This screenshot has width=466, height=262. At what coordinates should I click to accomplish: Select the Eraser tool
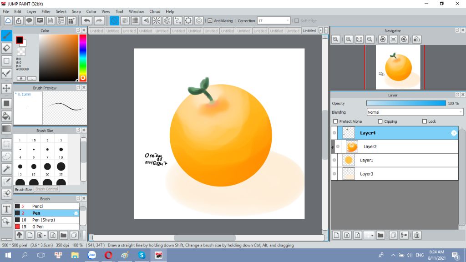pyautogui.click(x=6, y=48)
